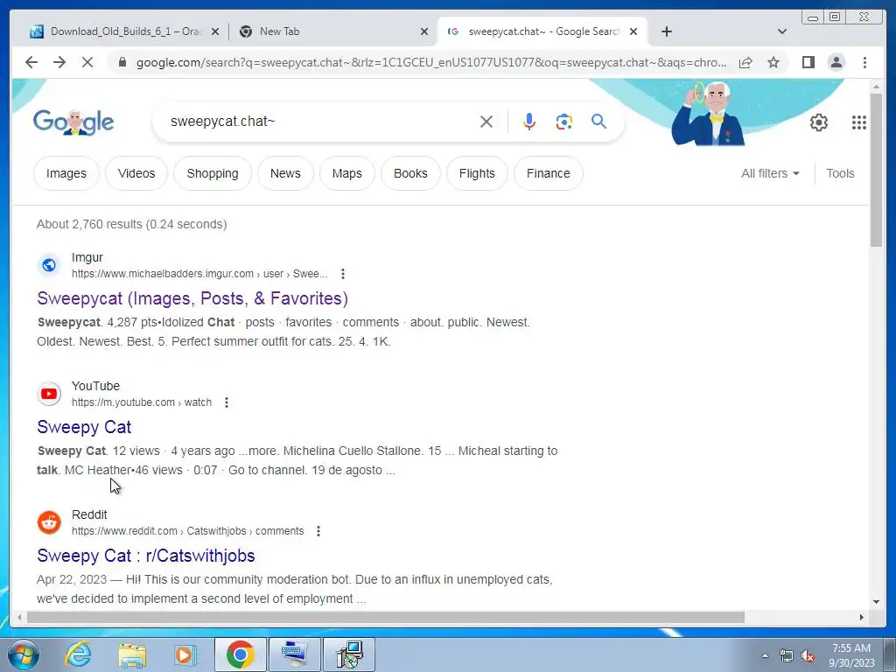The image size is (896, 672).
Task: Filter results by Books
Action: pos(410,173)
